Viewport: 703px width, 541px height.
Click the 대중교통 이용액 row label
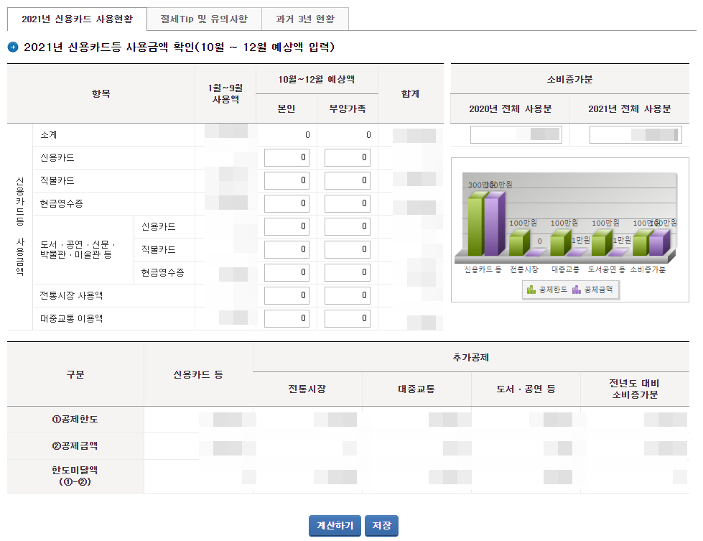coord(71,318)
